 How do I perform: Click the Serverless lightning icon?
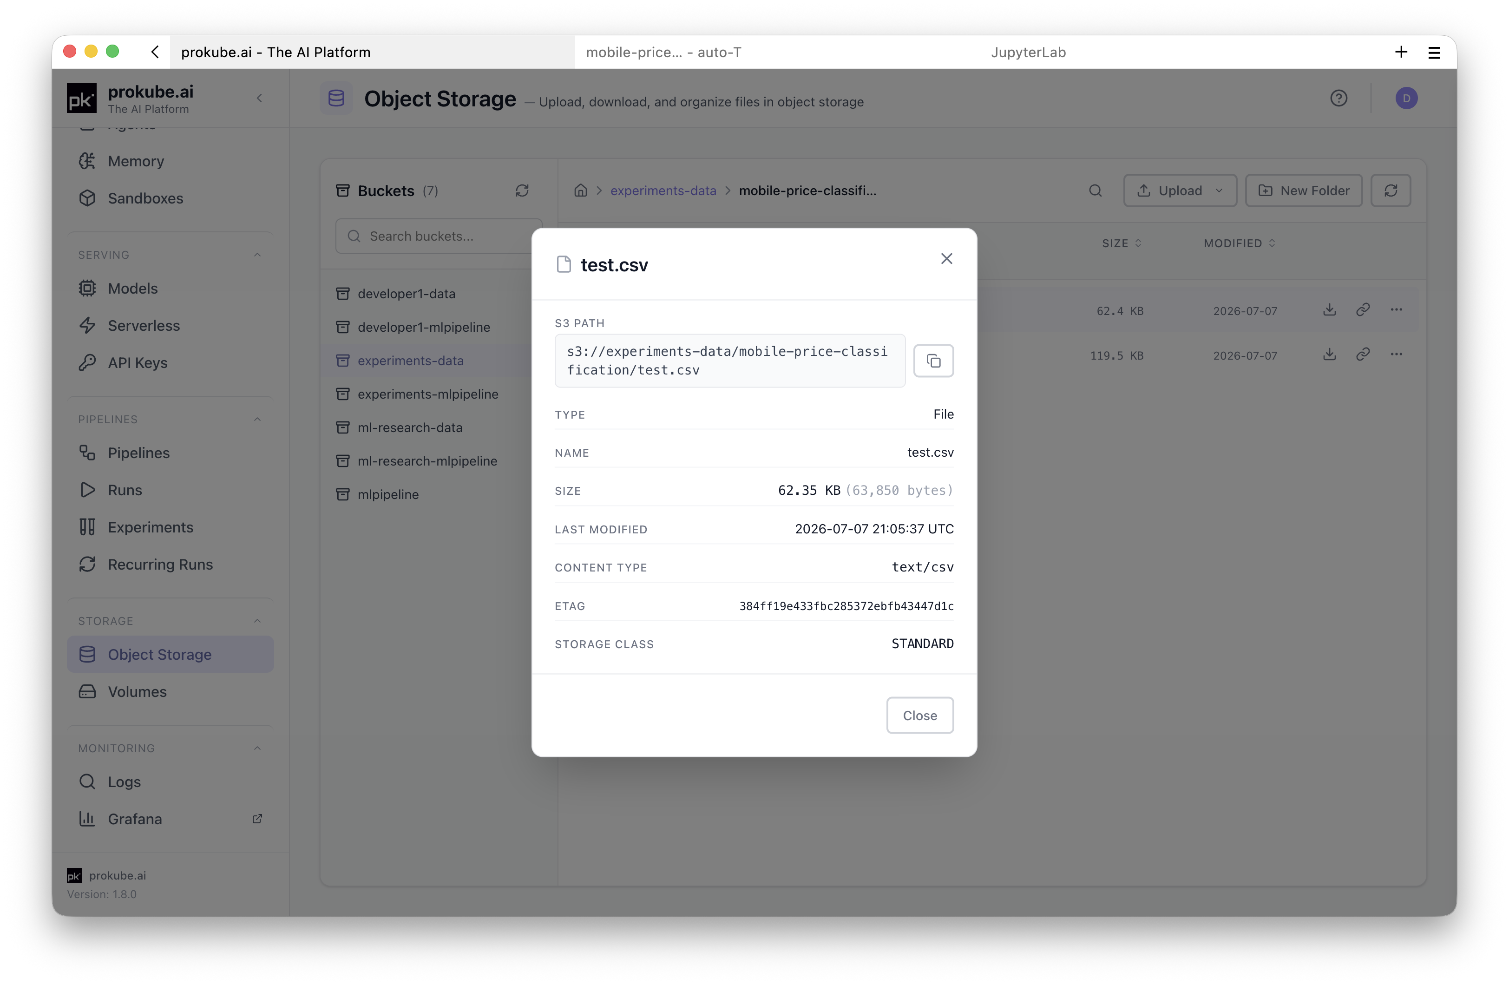(87, 325)
